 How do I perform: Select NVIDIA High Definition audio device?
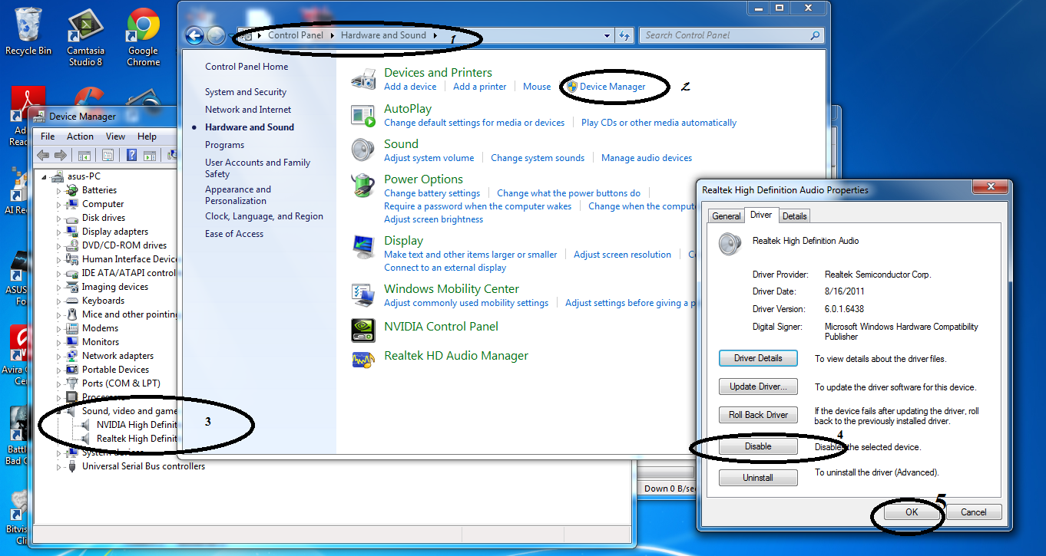click(137, 425)
